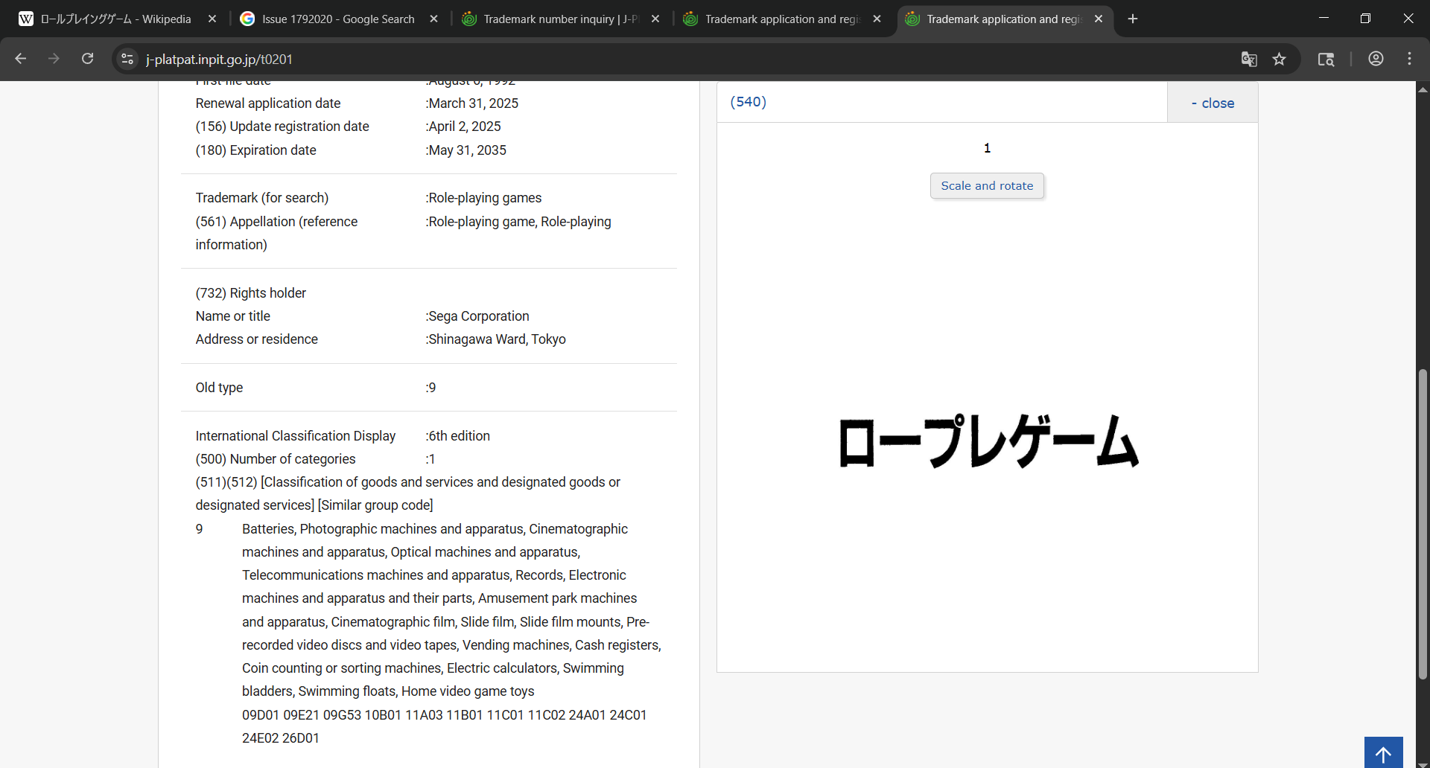Click the trademark image ロープレゲーム
The width and height of the screenshot is (1430, 768).
point(988,441)
